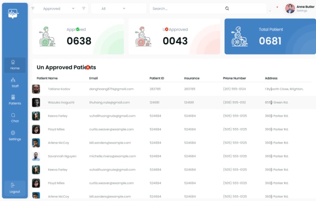The height and width of the screenshot is (201, 316).
Task: Click email michelle.rivera@example.com
Action: pyautogui.click(x=112, y=156)
